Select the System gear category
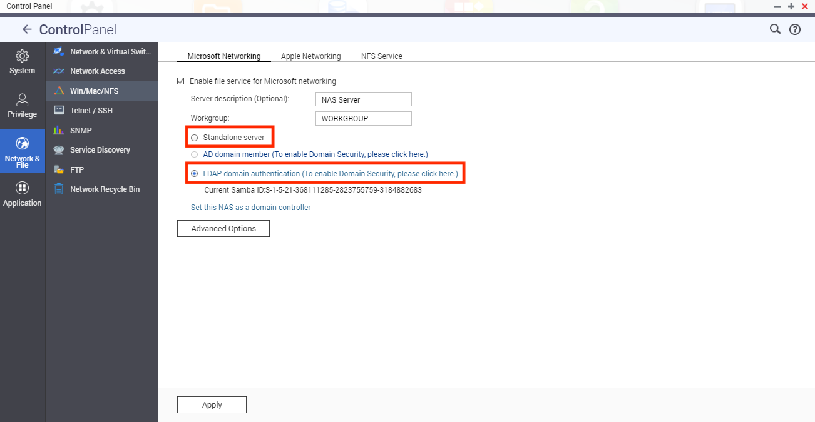Image resolution: width=815 pixels, height=422 pixels. coord(22,62)
